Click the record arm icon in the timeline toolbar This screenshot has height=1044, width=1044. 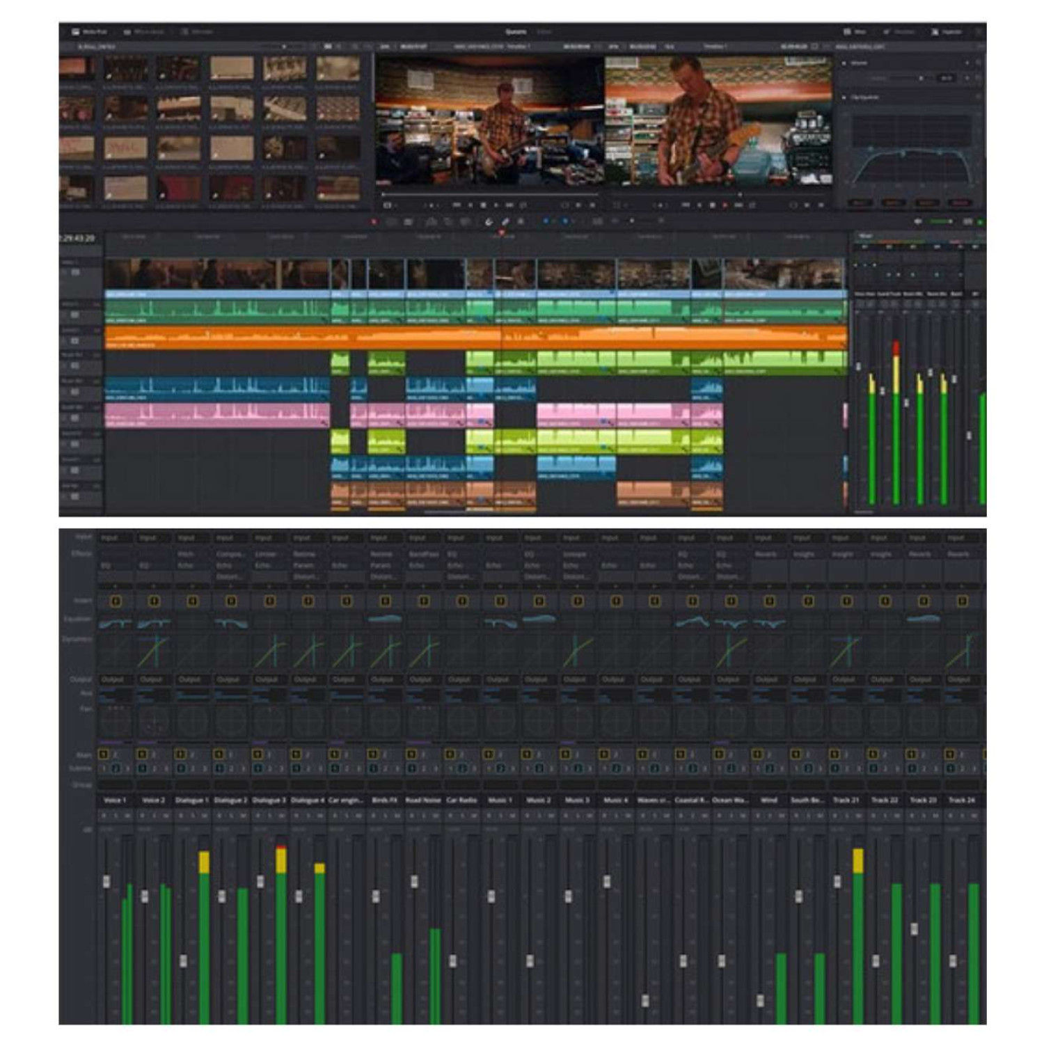point(374,221)
